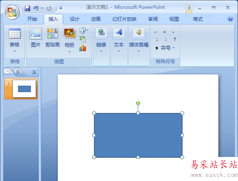
Task: Click the top-left corner handle
Action: click(94, 113)
